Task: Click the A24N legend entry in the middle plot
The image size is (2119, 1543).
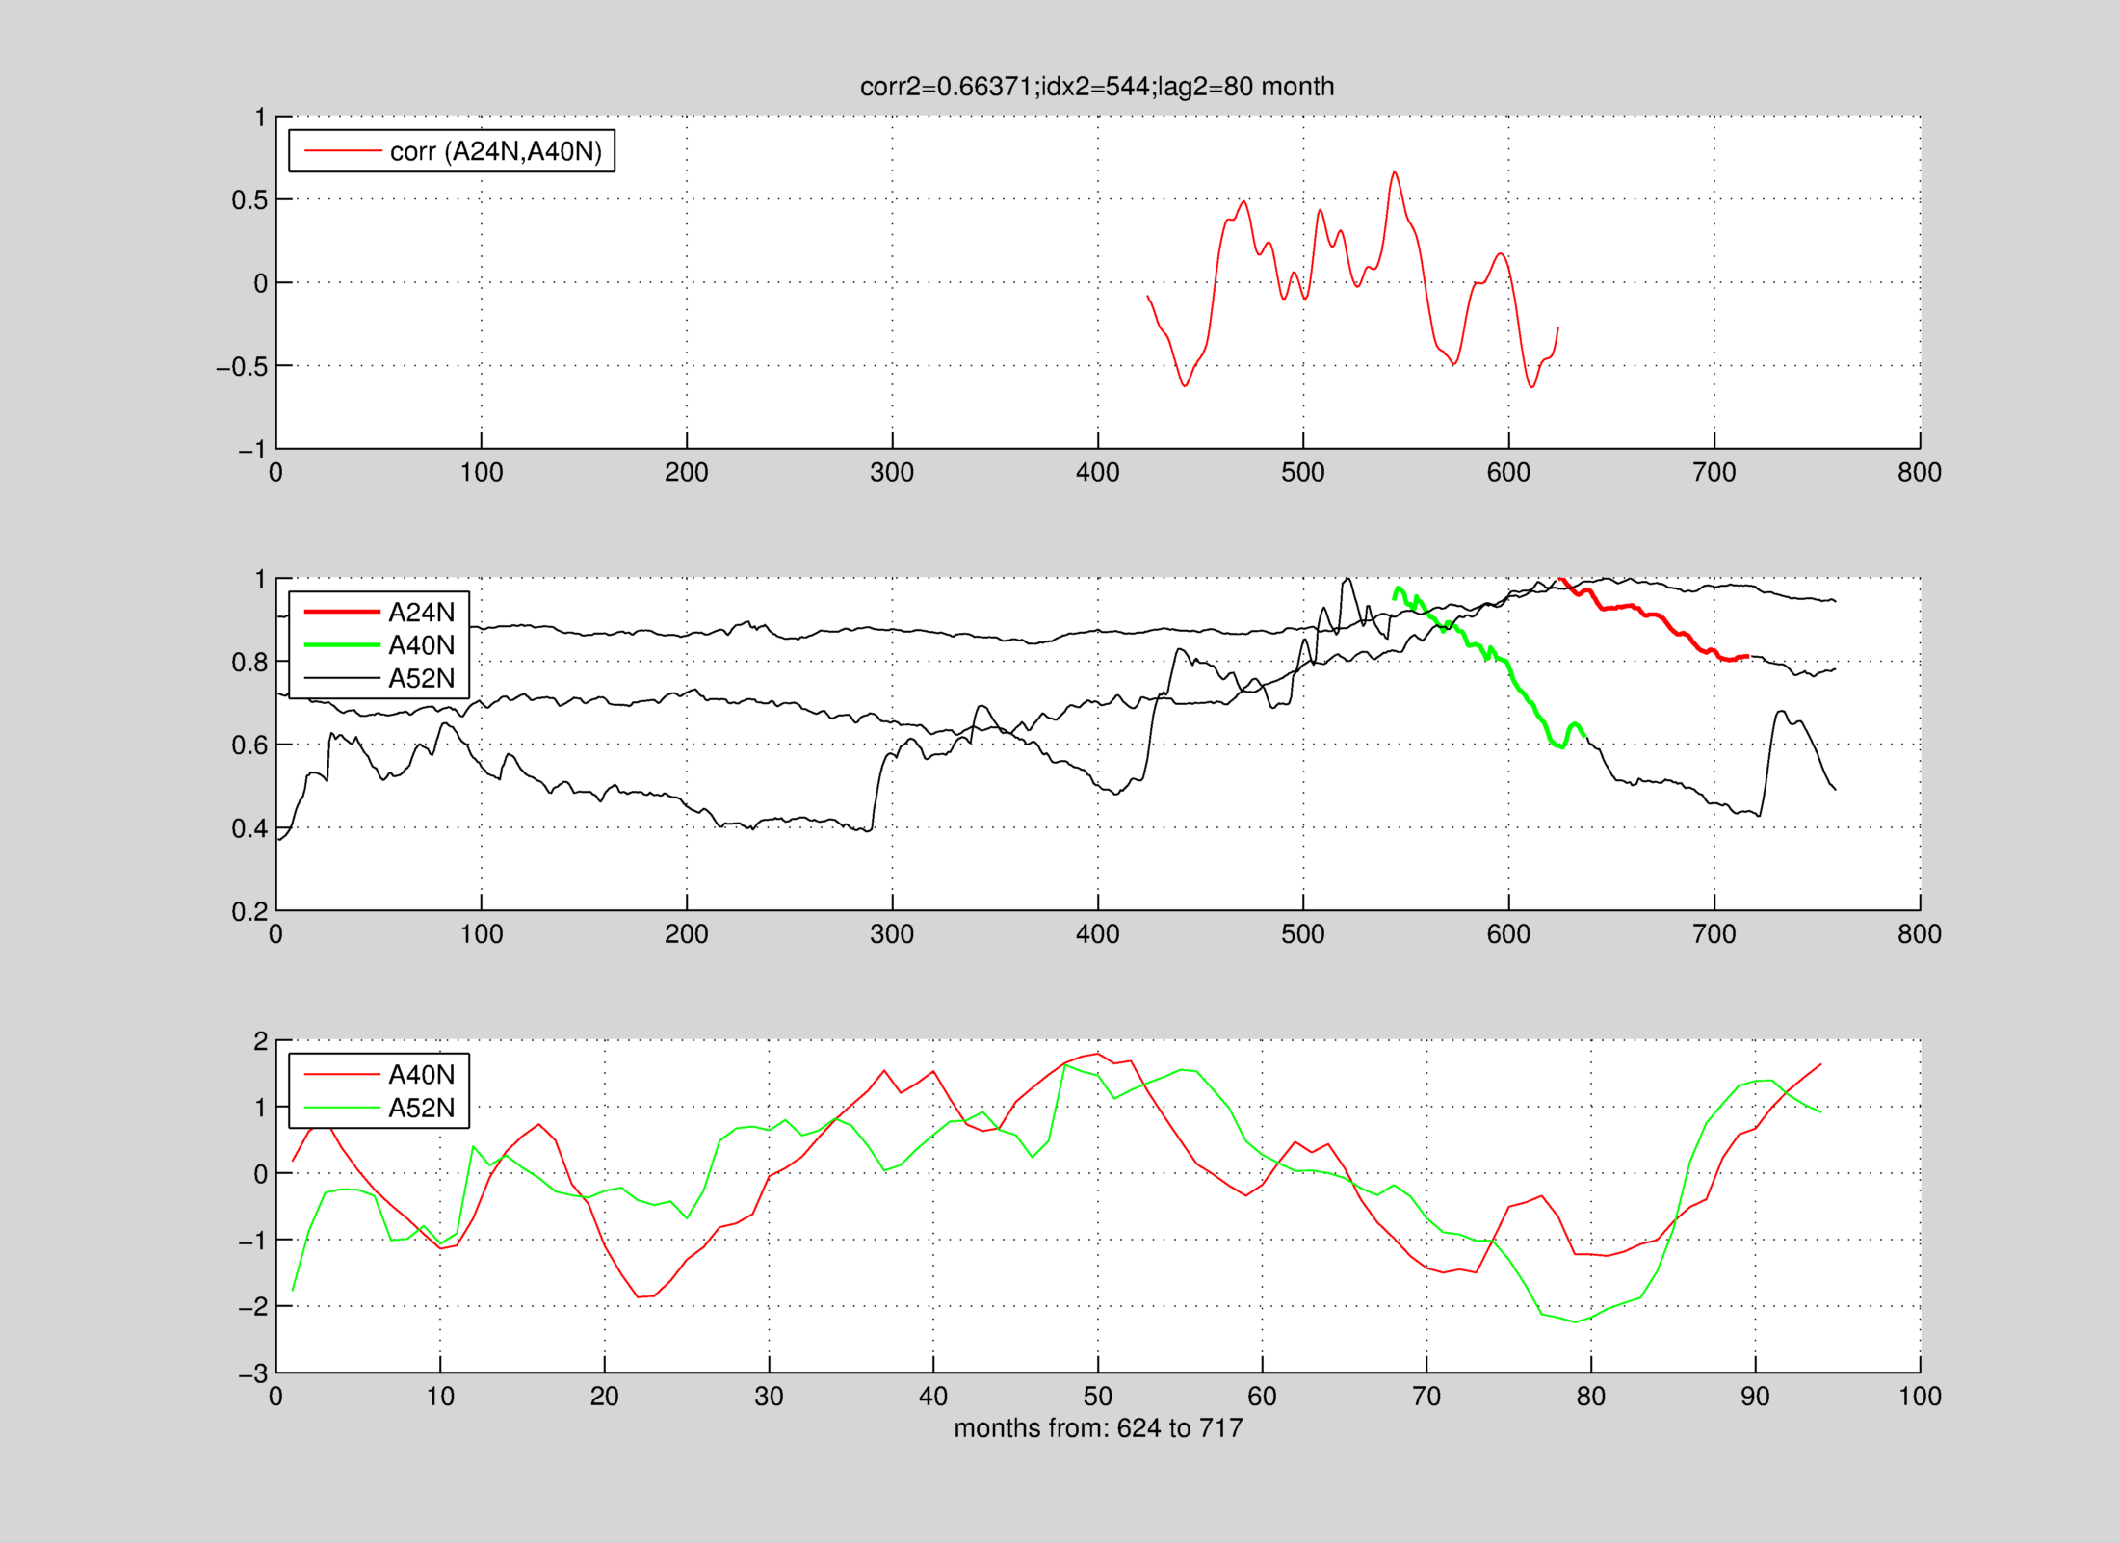Action: (421, 613)
